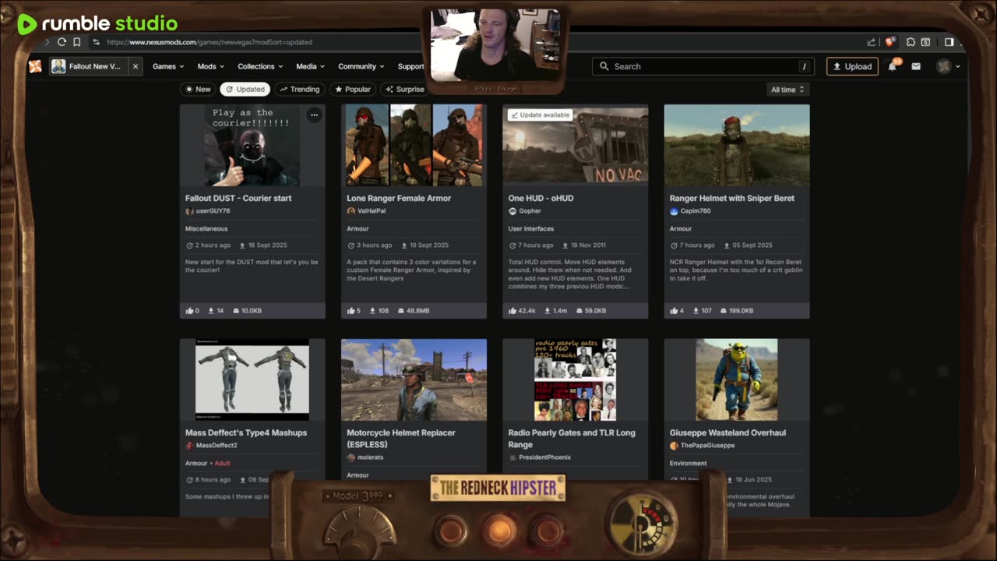Expand the Collections menu
Viewport: 997px width, 561px height.
click(x=260, y=66)
